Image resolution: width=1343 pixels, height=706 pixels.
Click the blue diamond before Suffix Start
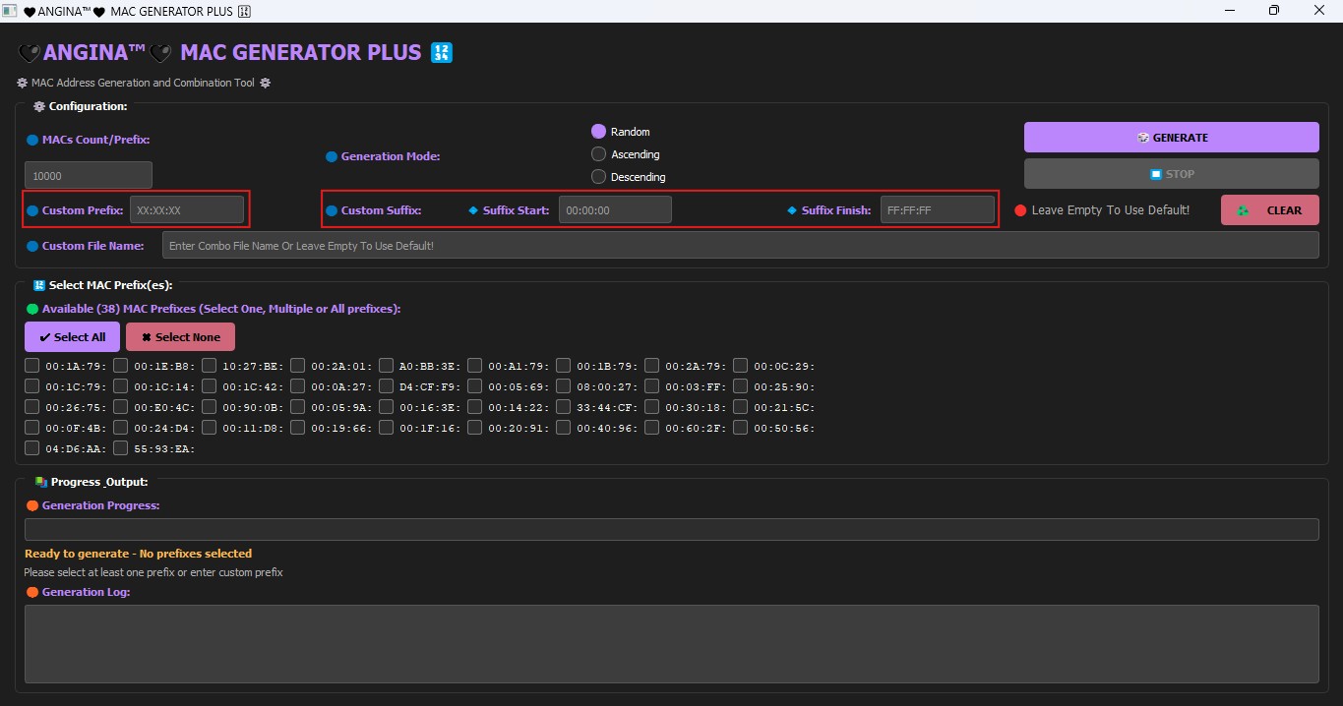pyautogui.click(x=473, y=210)
